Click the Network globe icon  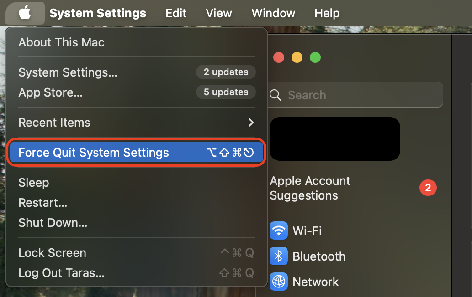tap(279, 282)
